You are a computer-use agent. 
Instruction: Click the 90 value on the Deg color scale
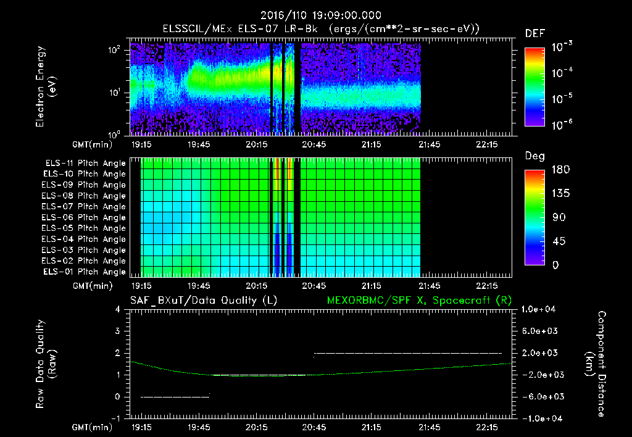pos(559,218)
